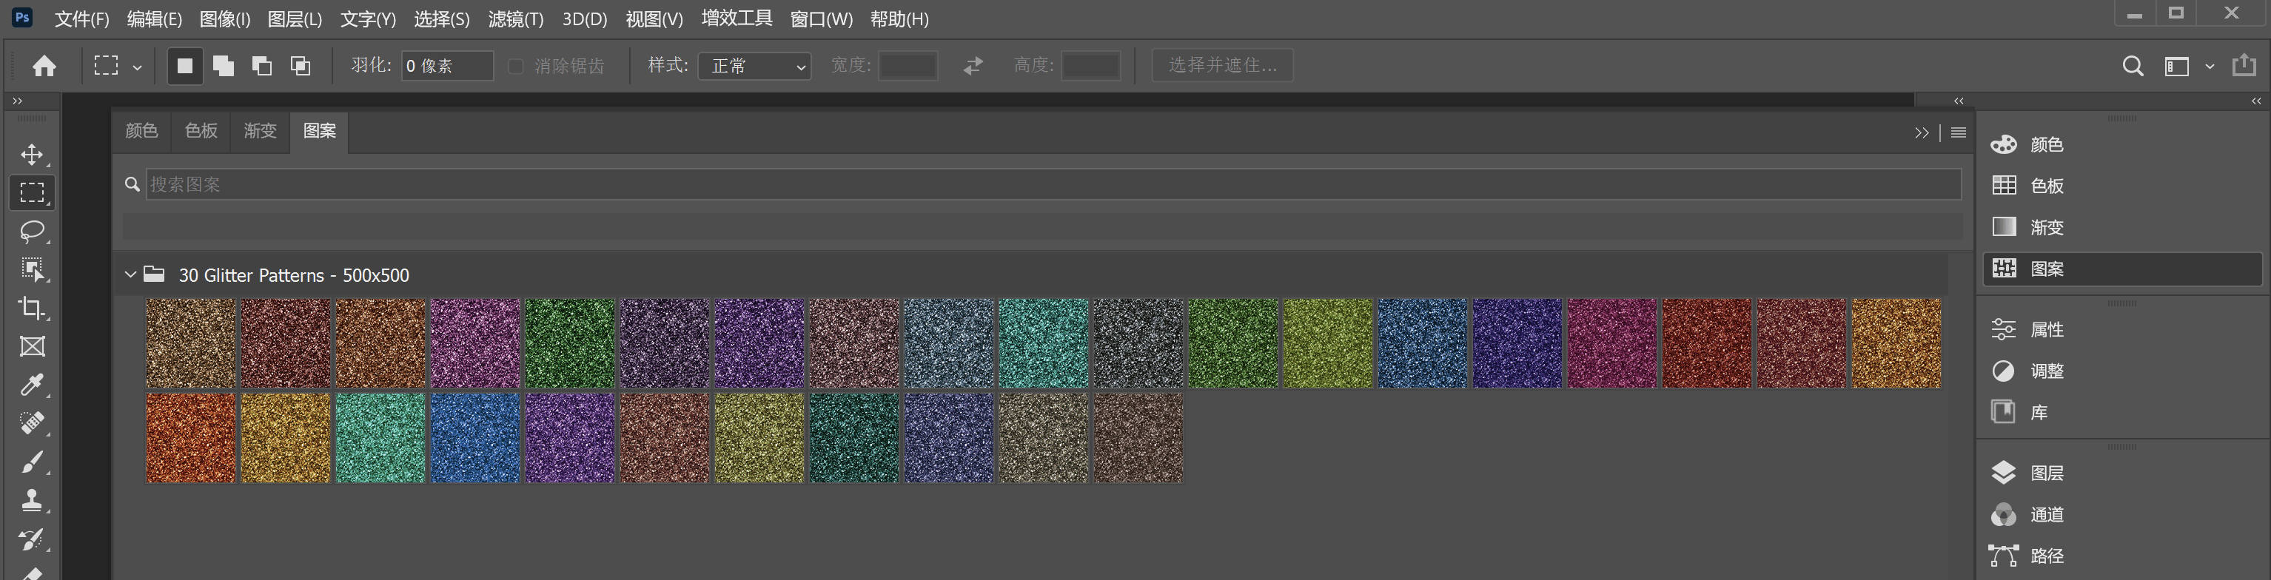
Task: Enable the anti-alias checkbox (消除锯齿)
Action: coord(517,66)
